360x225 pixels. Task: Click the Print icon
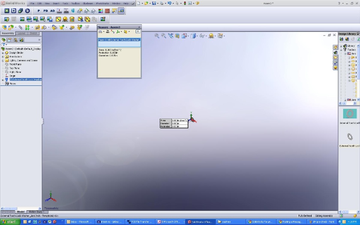162,3
